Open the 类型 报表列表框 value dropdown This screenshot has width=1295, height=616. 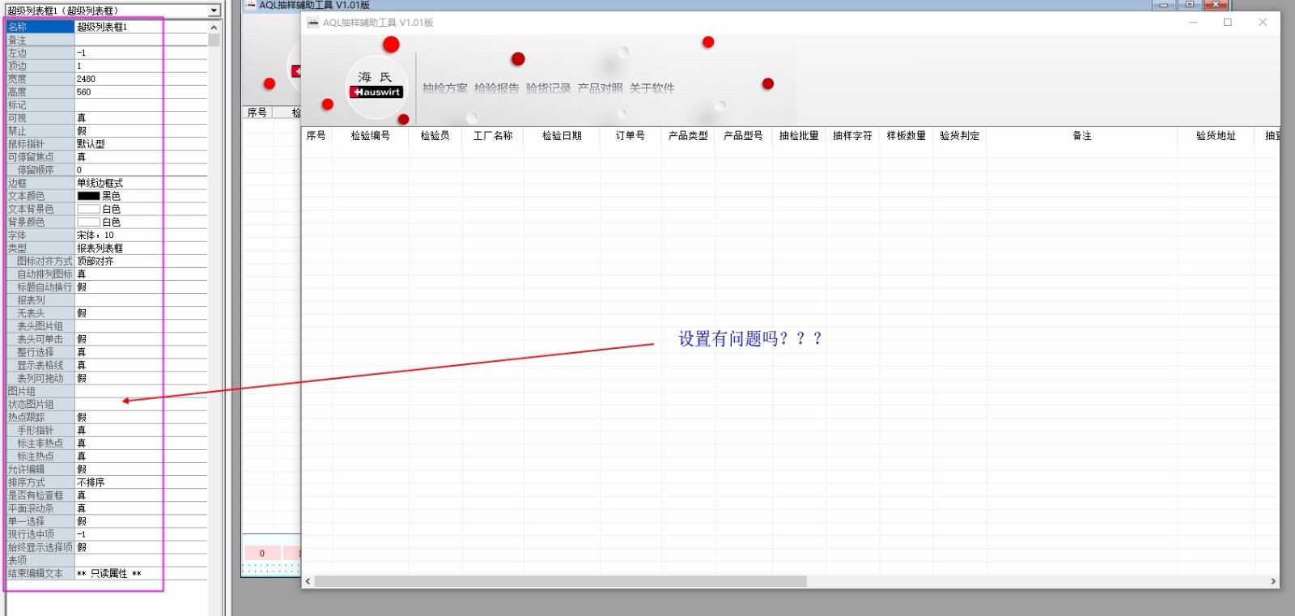[x=141, y=248]
